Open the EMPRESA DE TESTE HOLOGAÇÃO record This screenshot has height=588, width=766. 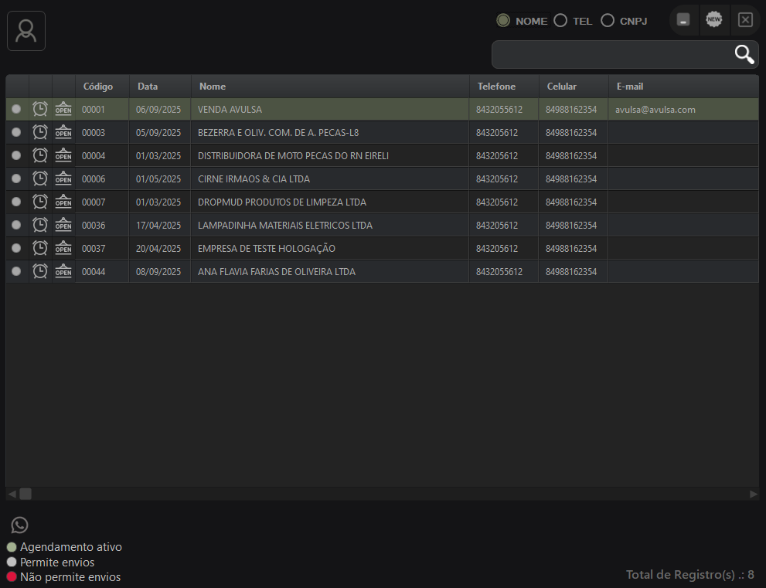[267, 249]
